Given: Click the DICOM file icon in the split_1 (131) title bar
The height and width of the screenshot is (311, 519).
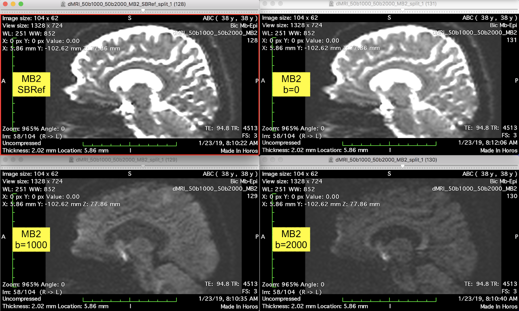Looking at the screenshot, I should (x=331, y=4).
